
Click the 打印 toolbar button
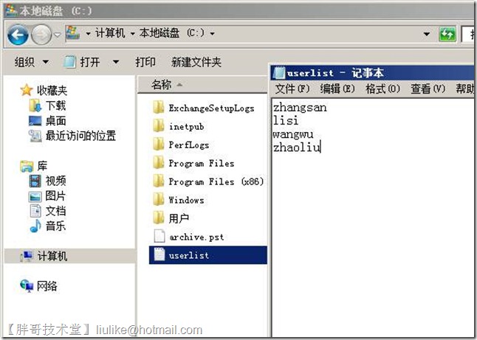click(x=145, y=62)
